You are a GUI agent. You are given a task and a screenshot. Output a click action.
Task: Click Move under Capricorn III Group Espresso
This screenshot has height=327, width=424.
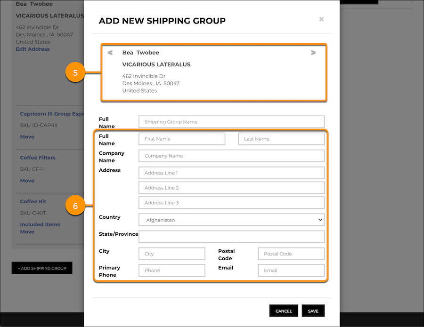pos(27,136)
